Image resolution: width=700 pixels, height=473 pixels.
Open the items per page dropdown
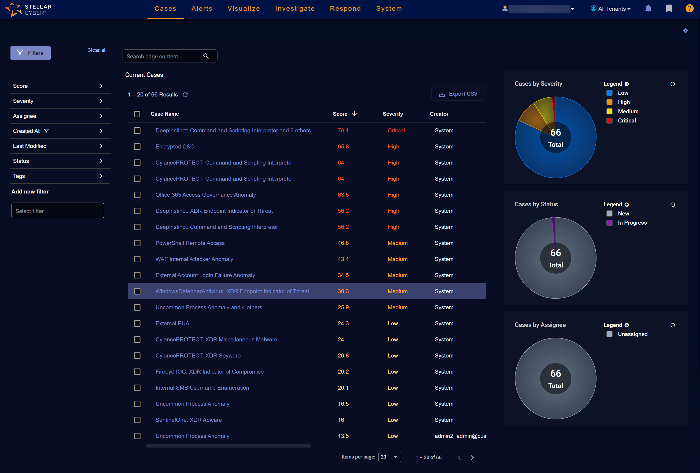click(389, 457)
